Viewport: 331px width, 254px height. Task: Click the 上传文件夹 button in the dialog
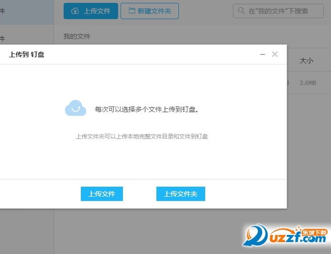pos(181,194)
